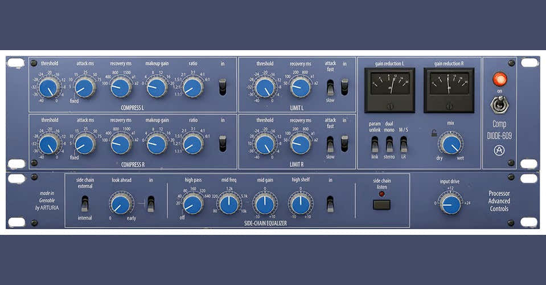Flip the Limit L attack fast/slow switch
Viewport: 546px width, 285px height.
point(330,87)
